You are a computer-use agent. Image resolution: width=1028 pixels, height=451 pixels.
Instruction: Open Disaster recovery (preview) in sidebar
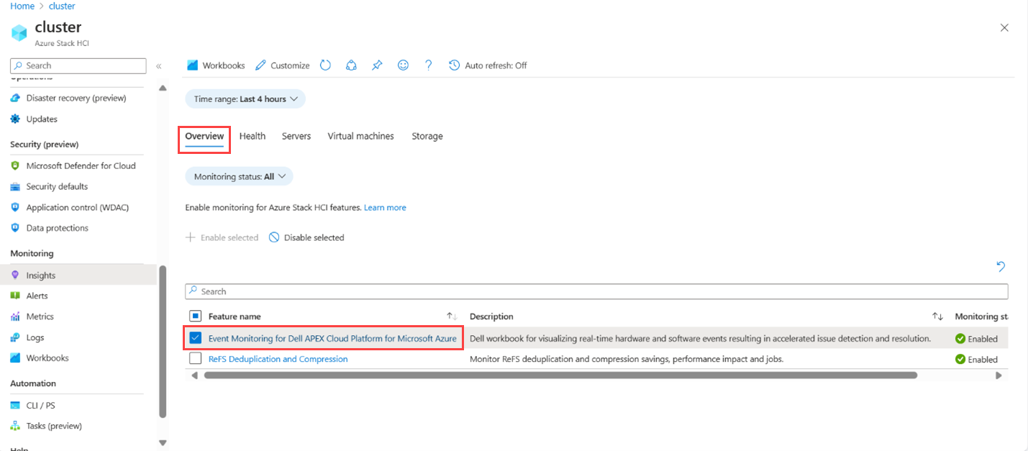(x=76, y=98)
